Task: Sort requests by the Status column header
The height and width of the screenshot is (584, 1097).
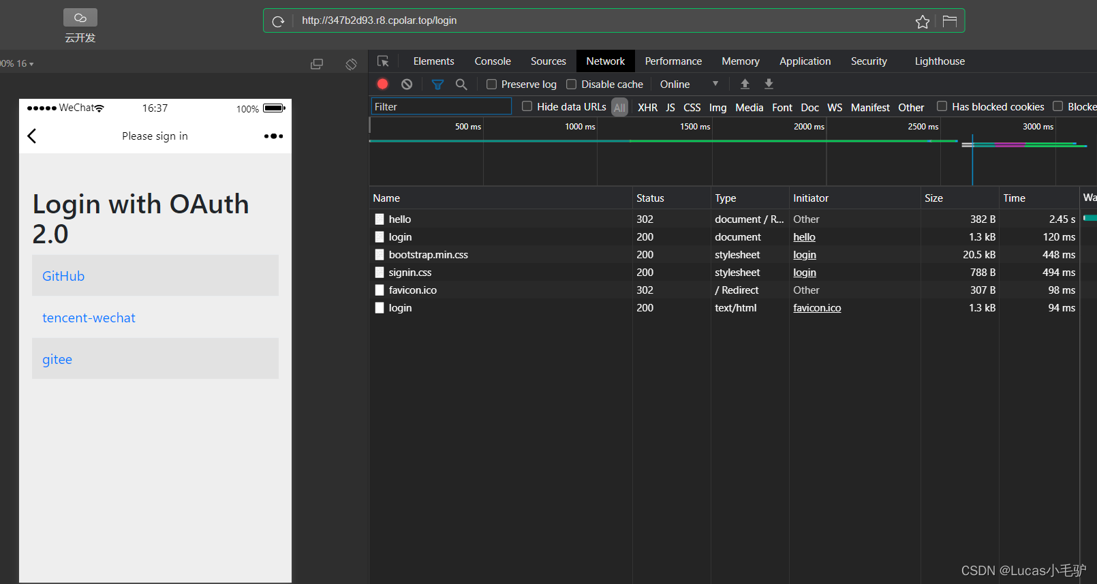Action: 672,198
